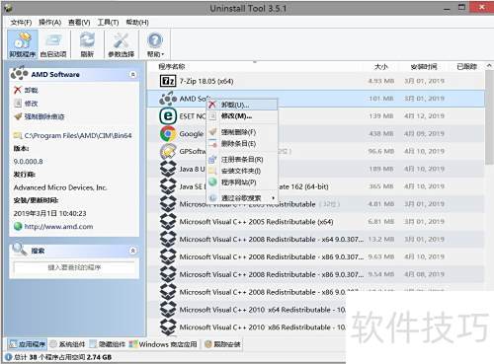Open the 帮助 help toolbar dropdown
This screenshot has width=494, height=364.
pyautogui.click(x=155, y=44)
